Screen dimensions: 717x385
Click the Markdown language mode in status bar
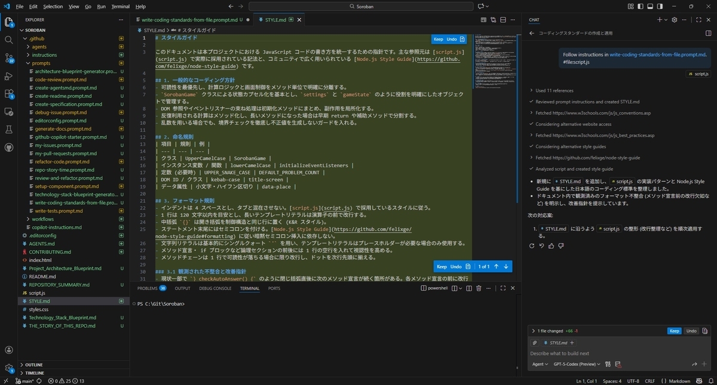(679, 381)
